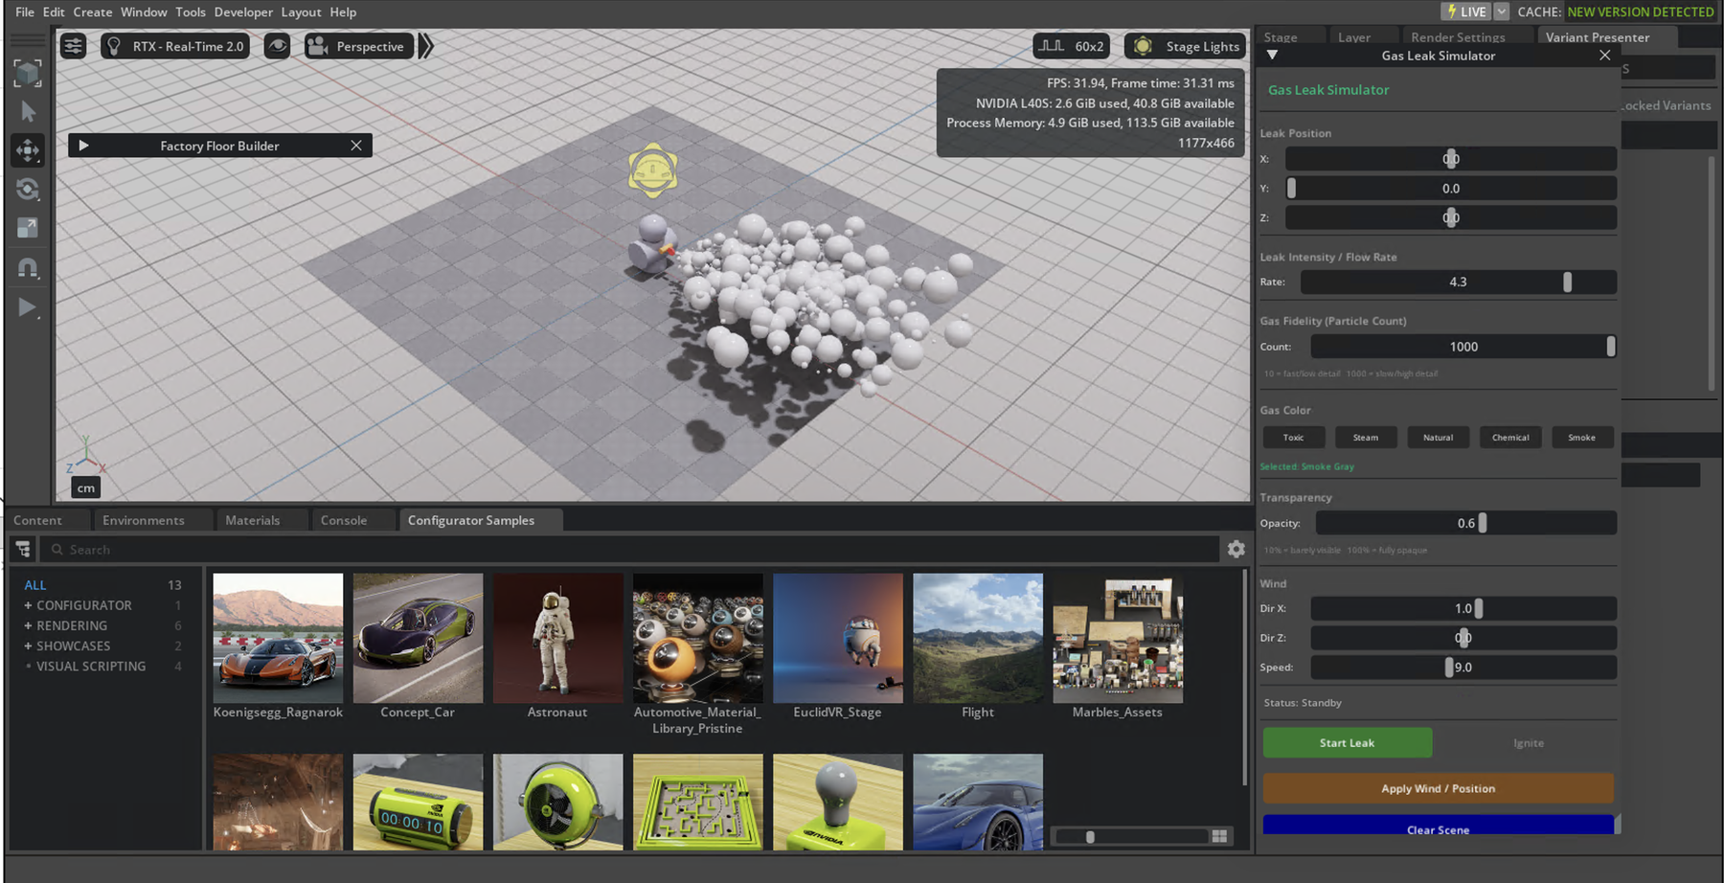Choose the Steam gas color
The height and width of the screenshot is (883, 1724).
point(1366,438)
